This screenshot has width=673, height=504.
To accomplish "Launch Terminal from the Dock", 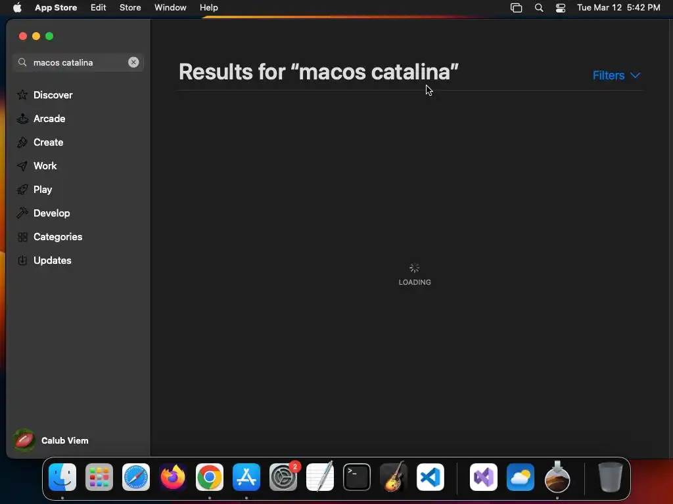I will (x=357, y=477).
